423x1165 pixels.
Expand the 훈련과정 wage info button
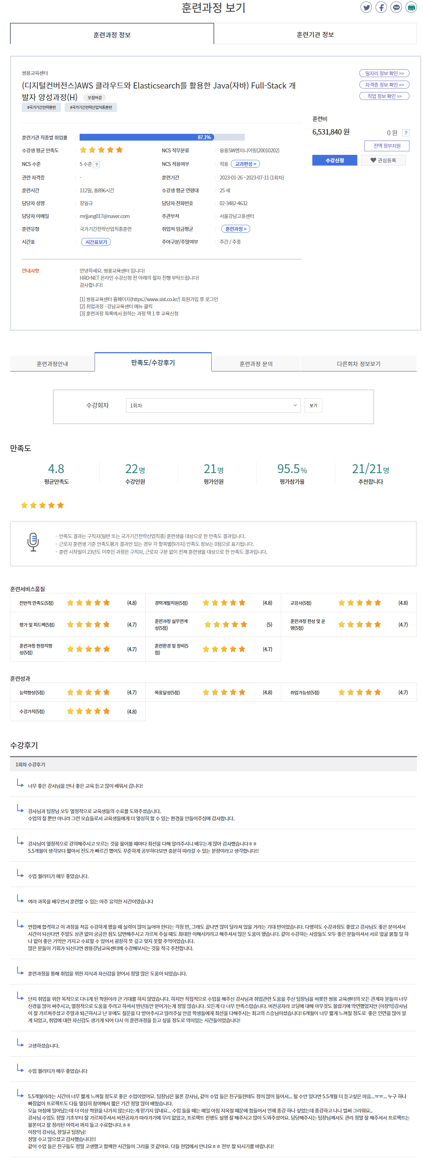[x=235, y=229]
